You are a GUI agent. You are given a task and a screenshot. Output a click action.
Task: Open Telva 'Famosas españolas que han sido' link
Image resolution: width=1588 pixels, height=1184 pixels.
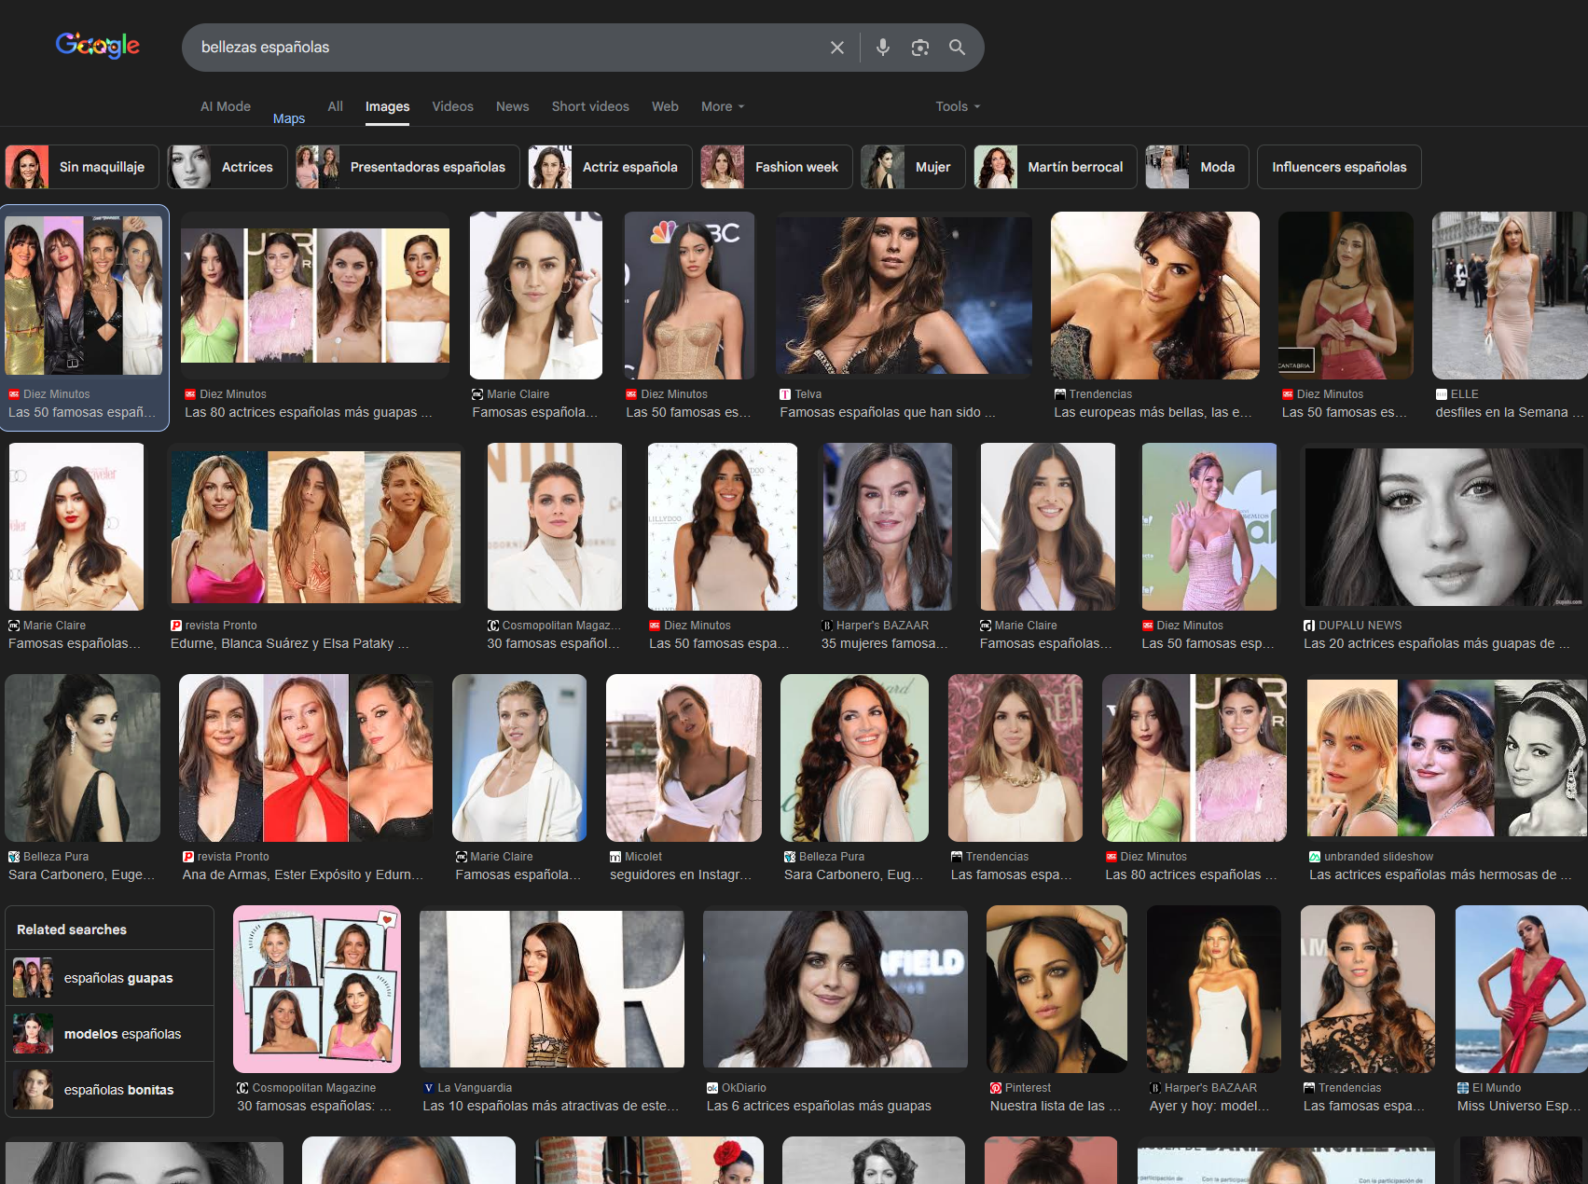pos(888,412)
